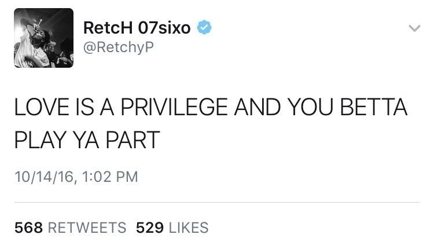Click the PLAY YA PART line
The height and width of the screenshot is (249, 434).
(87, 140)
